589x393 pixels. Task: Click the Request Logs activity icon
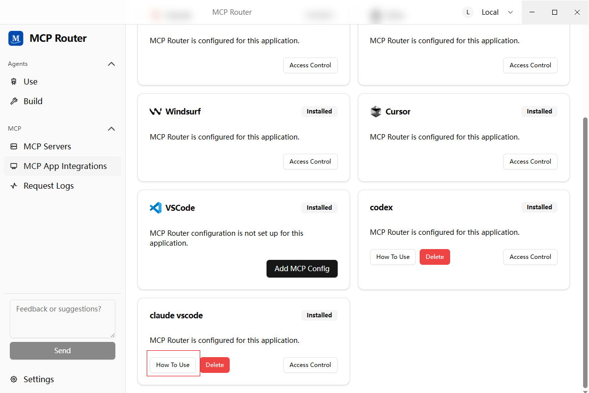coord(14,186)
